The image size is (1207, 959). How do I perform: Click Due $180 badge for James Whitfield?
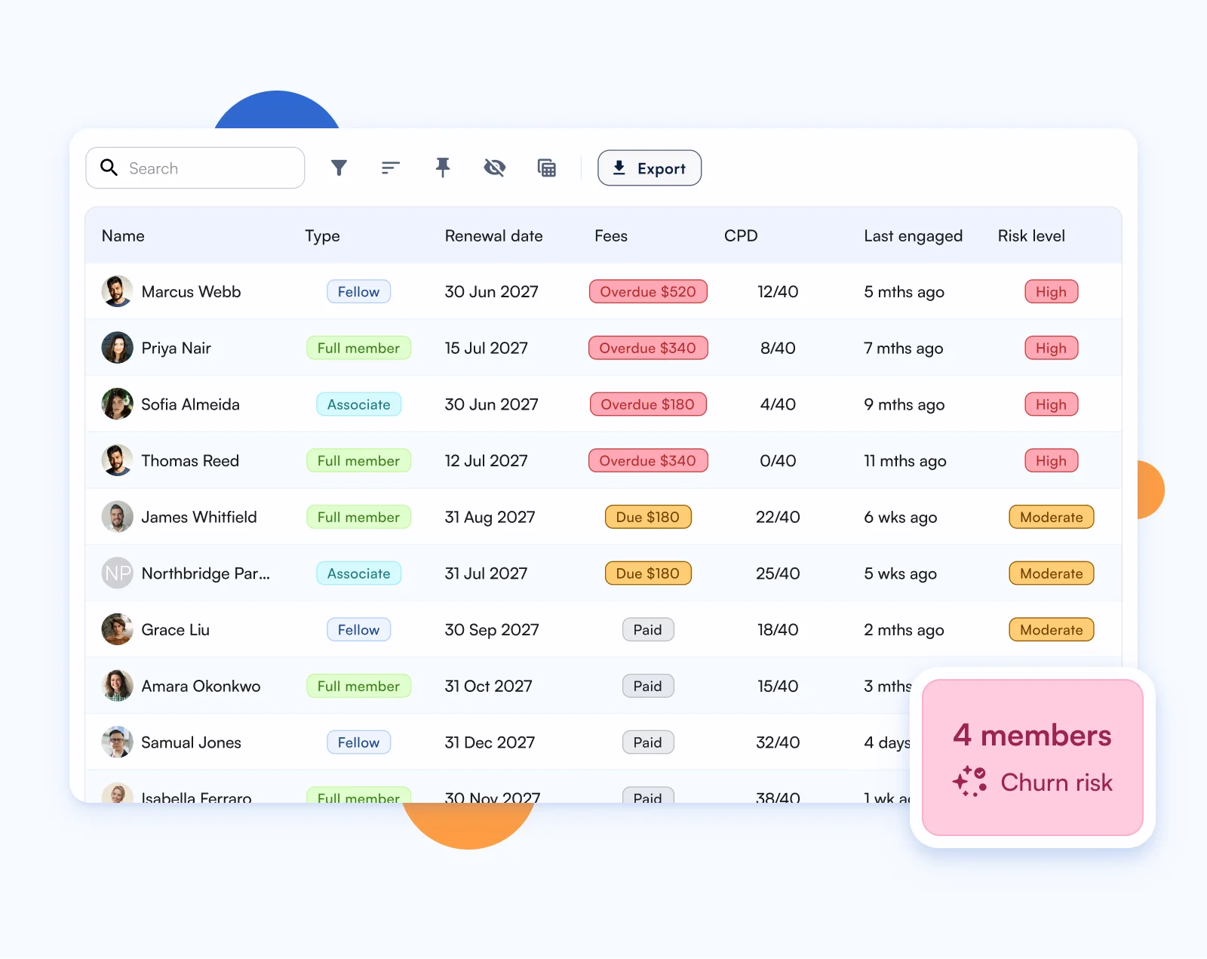[x=648, y=517]
